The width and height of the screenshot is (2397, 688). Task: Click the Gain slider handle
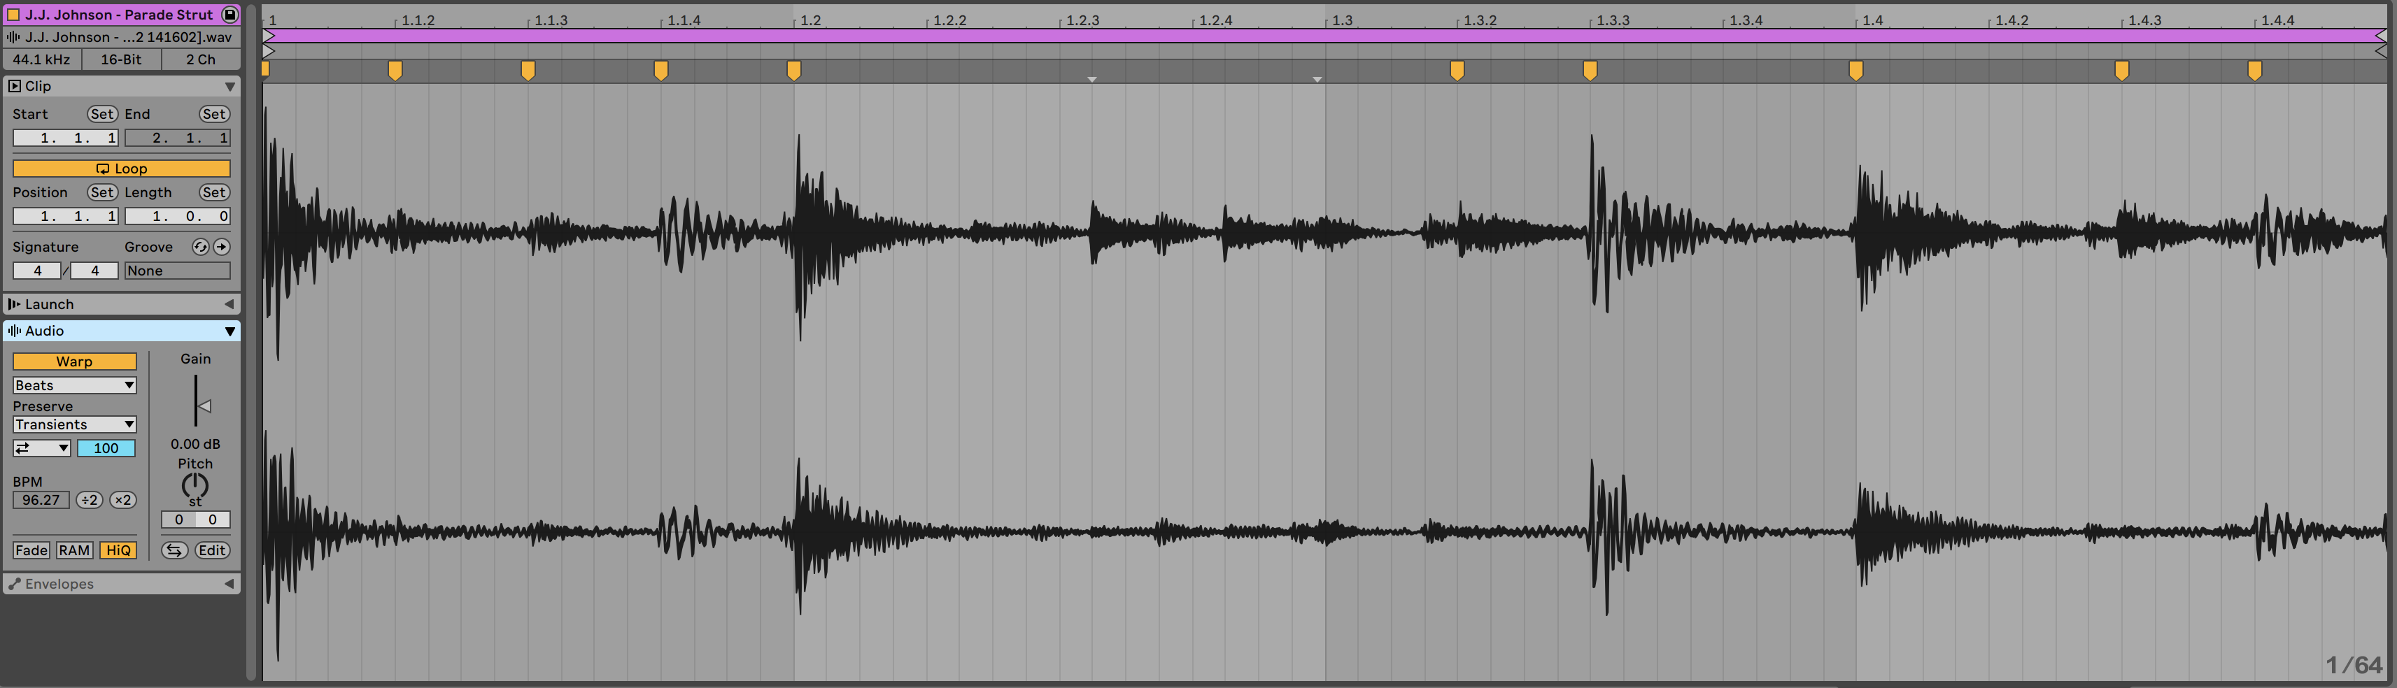205,406
